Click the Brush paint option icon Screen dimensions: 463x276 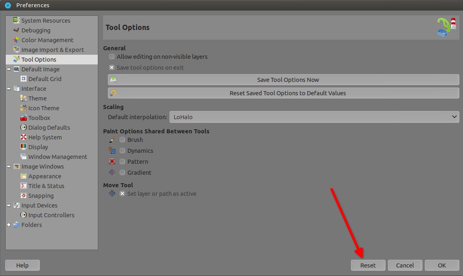tap(112, 139)
